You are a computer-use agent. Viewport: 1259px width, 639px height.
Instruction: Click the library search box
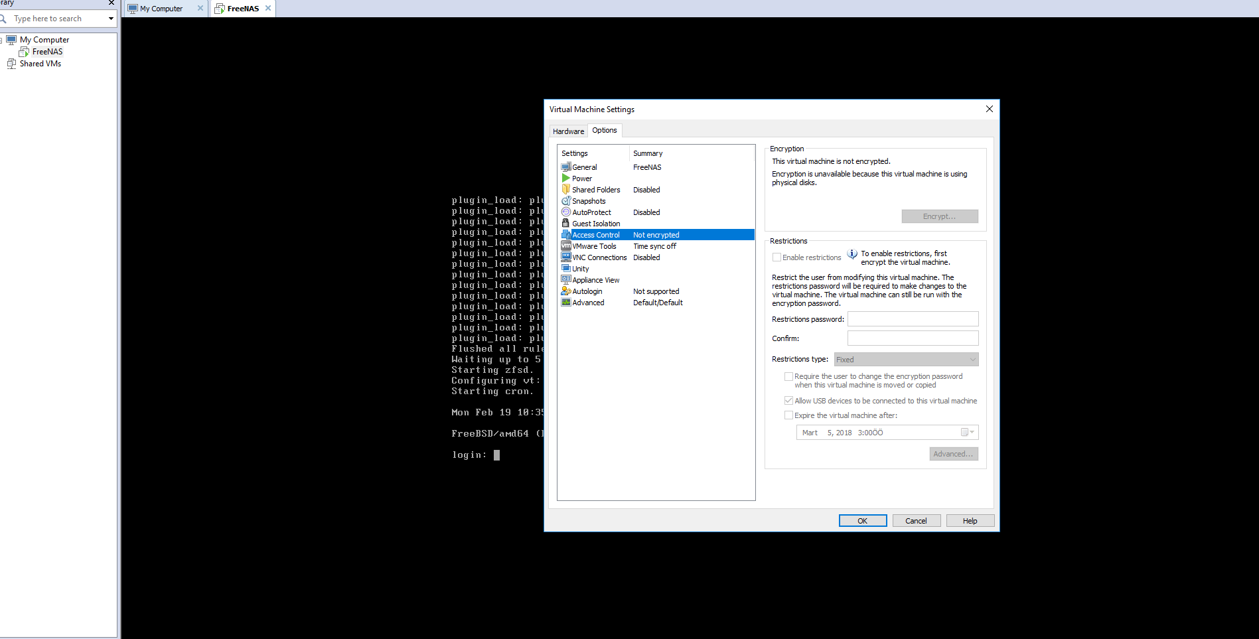point(58,19)
